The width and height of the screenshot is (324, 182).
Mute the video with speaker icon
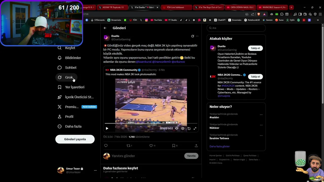point(177,128)
